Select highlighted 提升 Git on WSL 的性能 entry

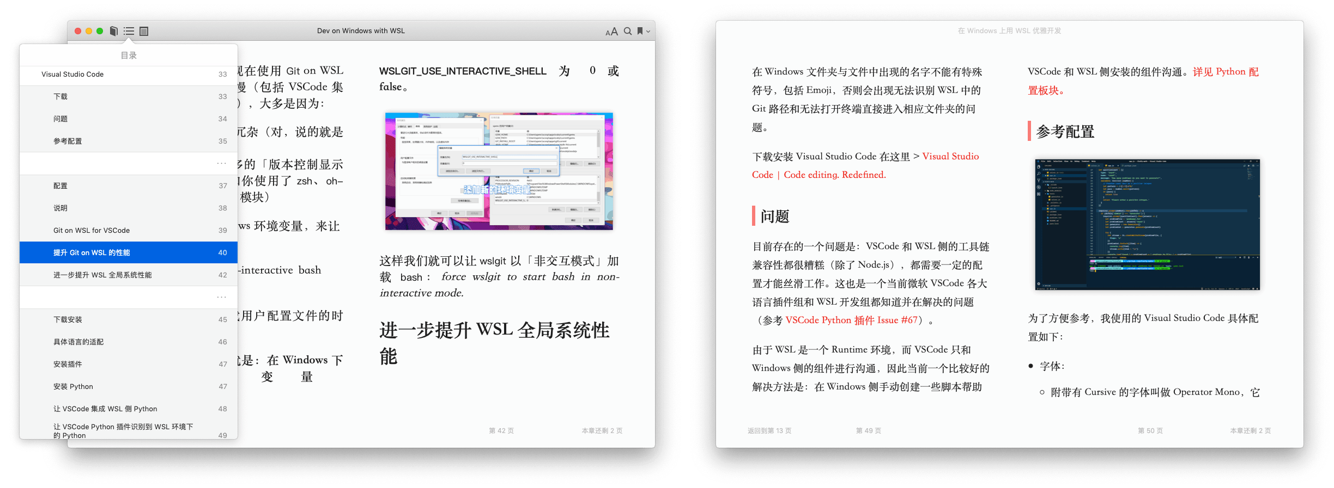pos(129,253)
